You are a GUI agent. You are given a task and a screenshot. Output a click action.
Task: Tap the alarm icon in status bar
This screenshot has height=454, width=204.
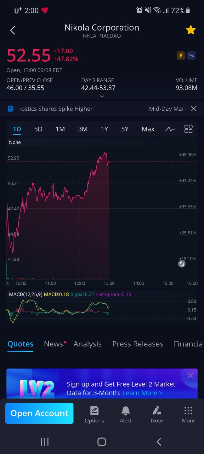pos(139,10)
